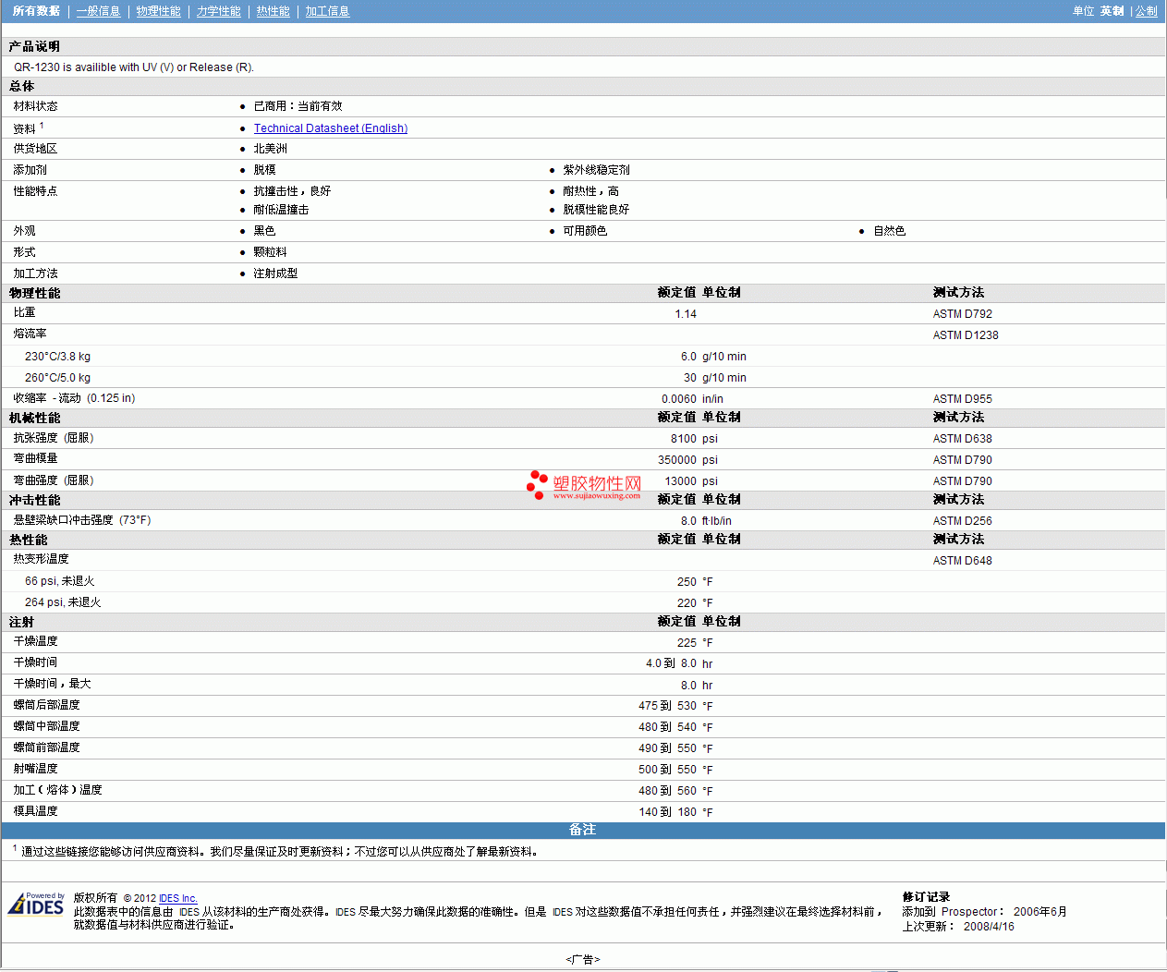This screenshot has height=972, width=1167.
Task: Click the 已商用：当前有效 value
Action: point(298,106)
